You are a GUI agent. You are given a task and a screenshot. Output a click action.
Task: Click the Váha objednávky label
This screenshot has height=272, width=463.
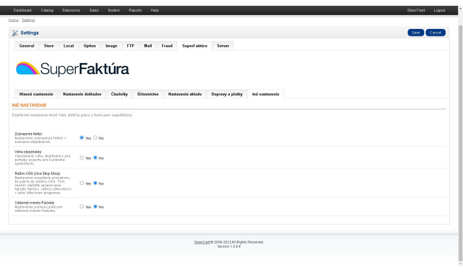[28, 152]
